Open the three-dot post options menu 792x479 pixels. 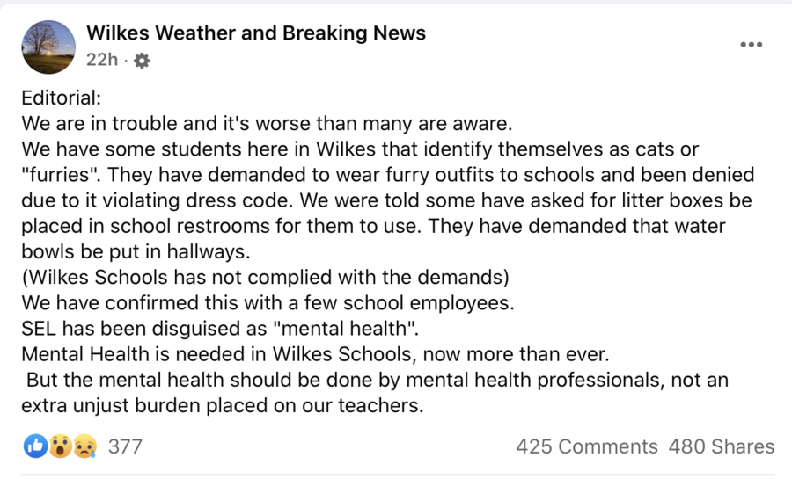tap(752, 44)
